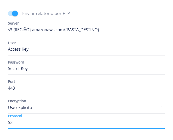Viewport: 173px width, 140px height.
Task: Click the Server field label
Action: pos(13,24)
